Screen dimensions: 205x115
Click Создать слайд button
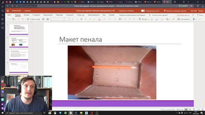[33, 19]
